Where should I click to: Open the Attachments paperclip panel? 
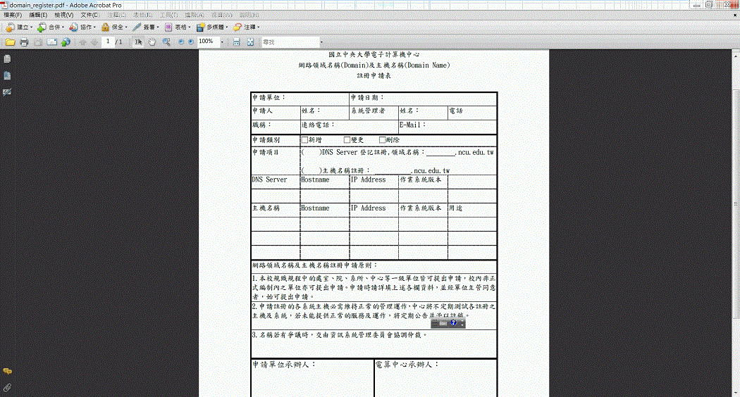[7, 387]
